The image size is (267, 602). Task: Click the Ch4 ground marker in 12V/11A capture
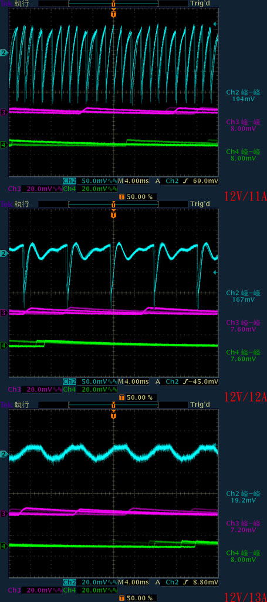pos(4,145)
